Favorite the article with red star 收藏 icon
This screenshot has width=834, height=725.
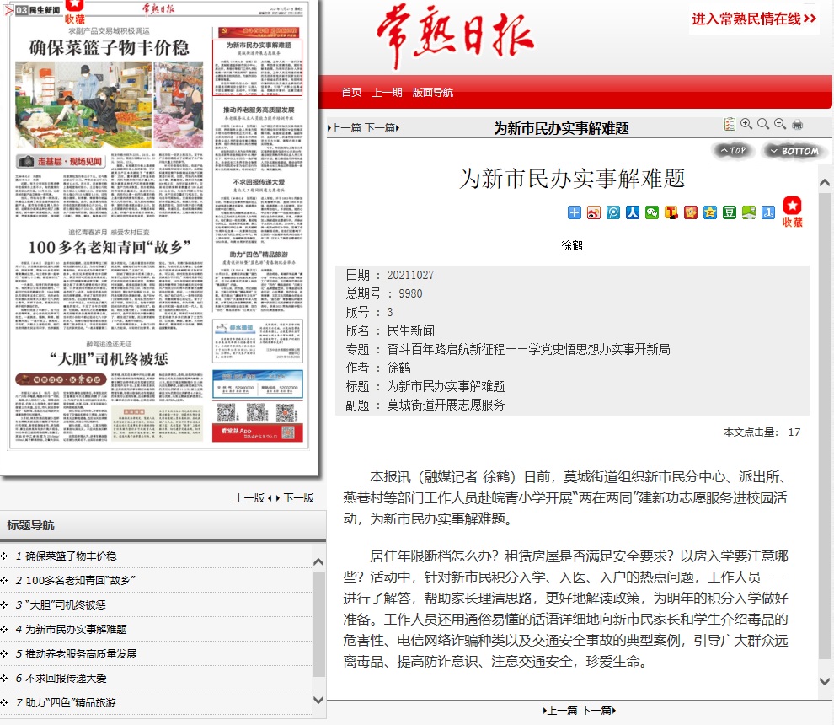[x=792, y=212]
